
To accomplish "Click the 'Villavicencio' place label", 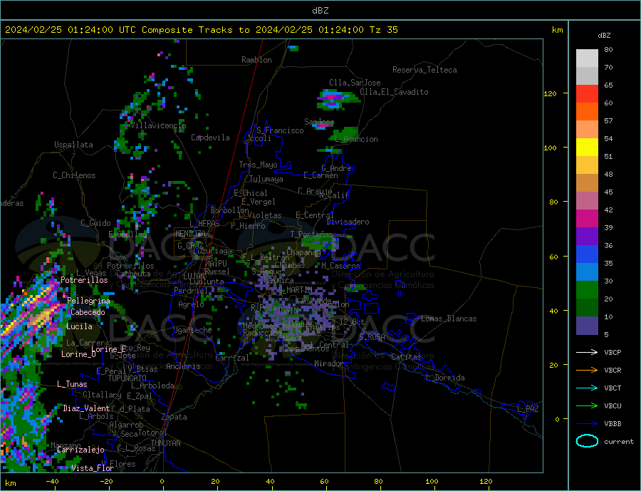I will pyautogui.click(x=159, y=125).
